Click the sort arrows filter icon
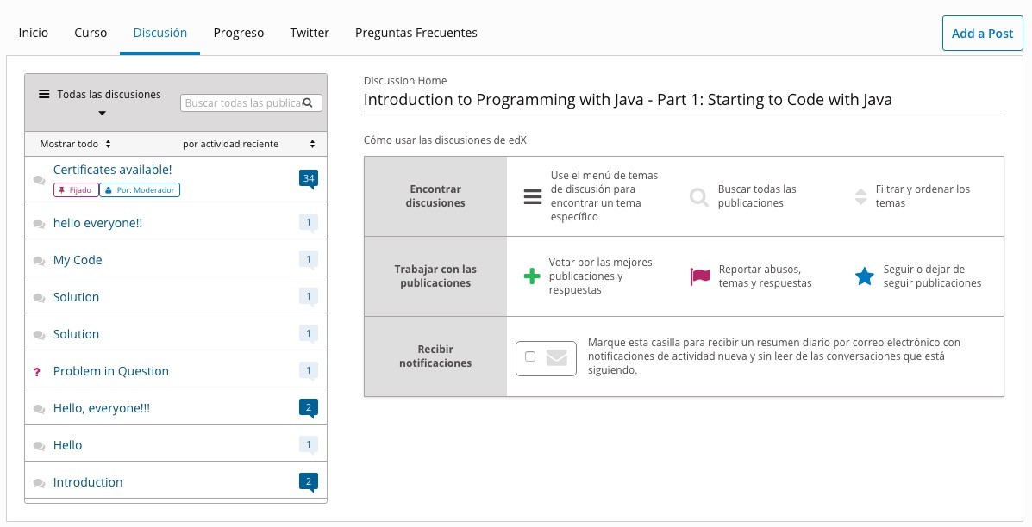 (860, 196)
